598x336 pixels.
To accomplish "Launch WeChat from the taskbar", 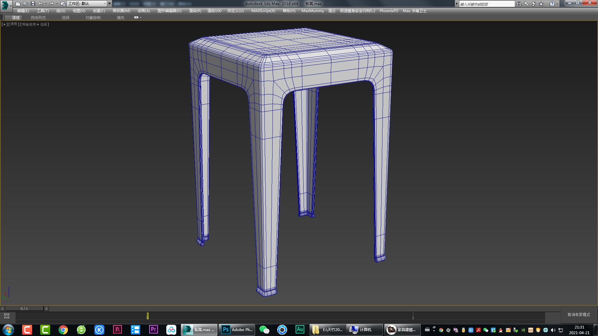I will tap(264, 329).
